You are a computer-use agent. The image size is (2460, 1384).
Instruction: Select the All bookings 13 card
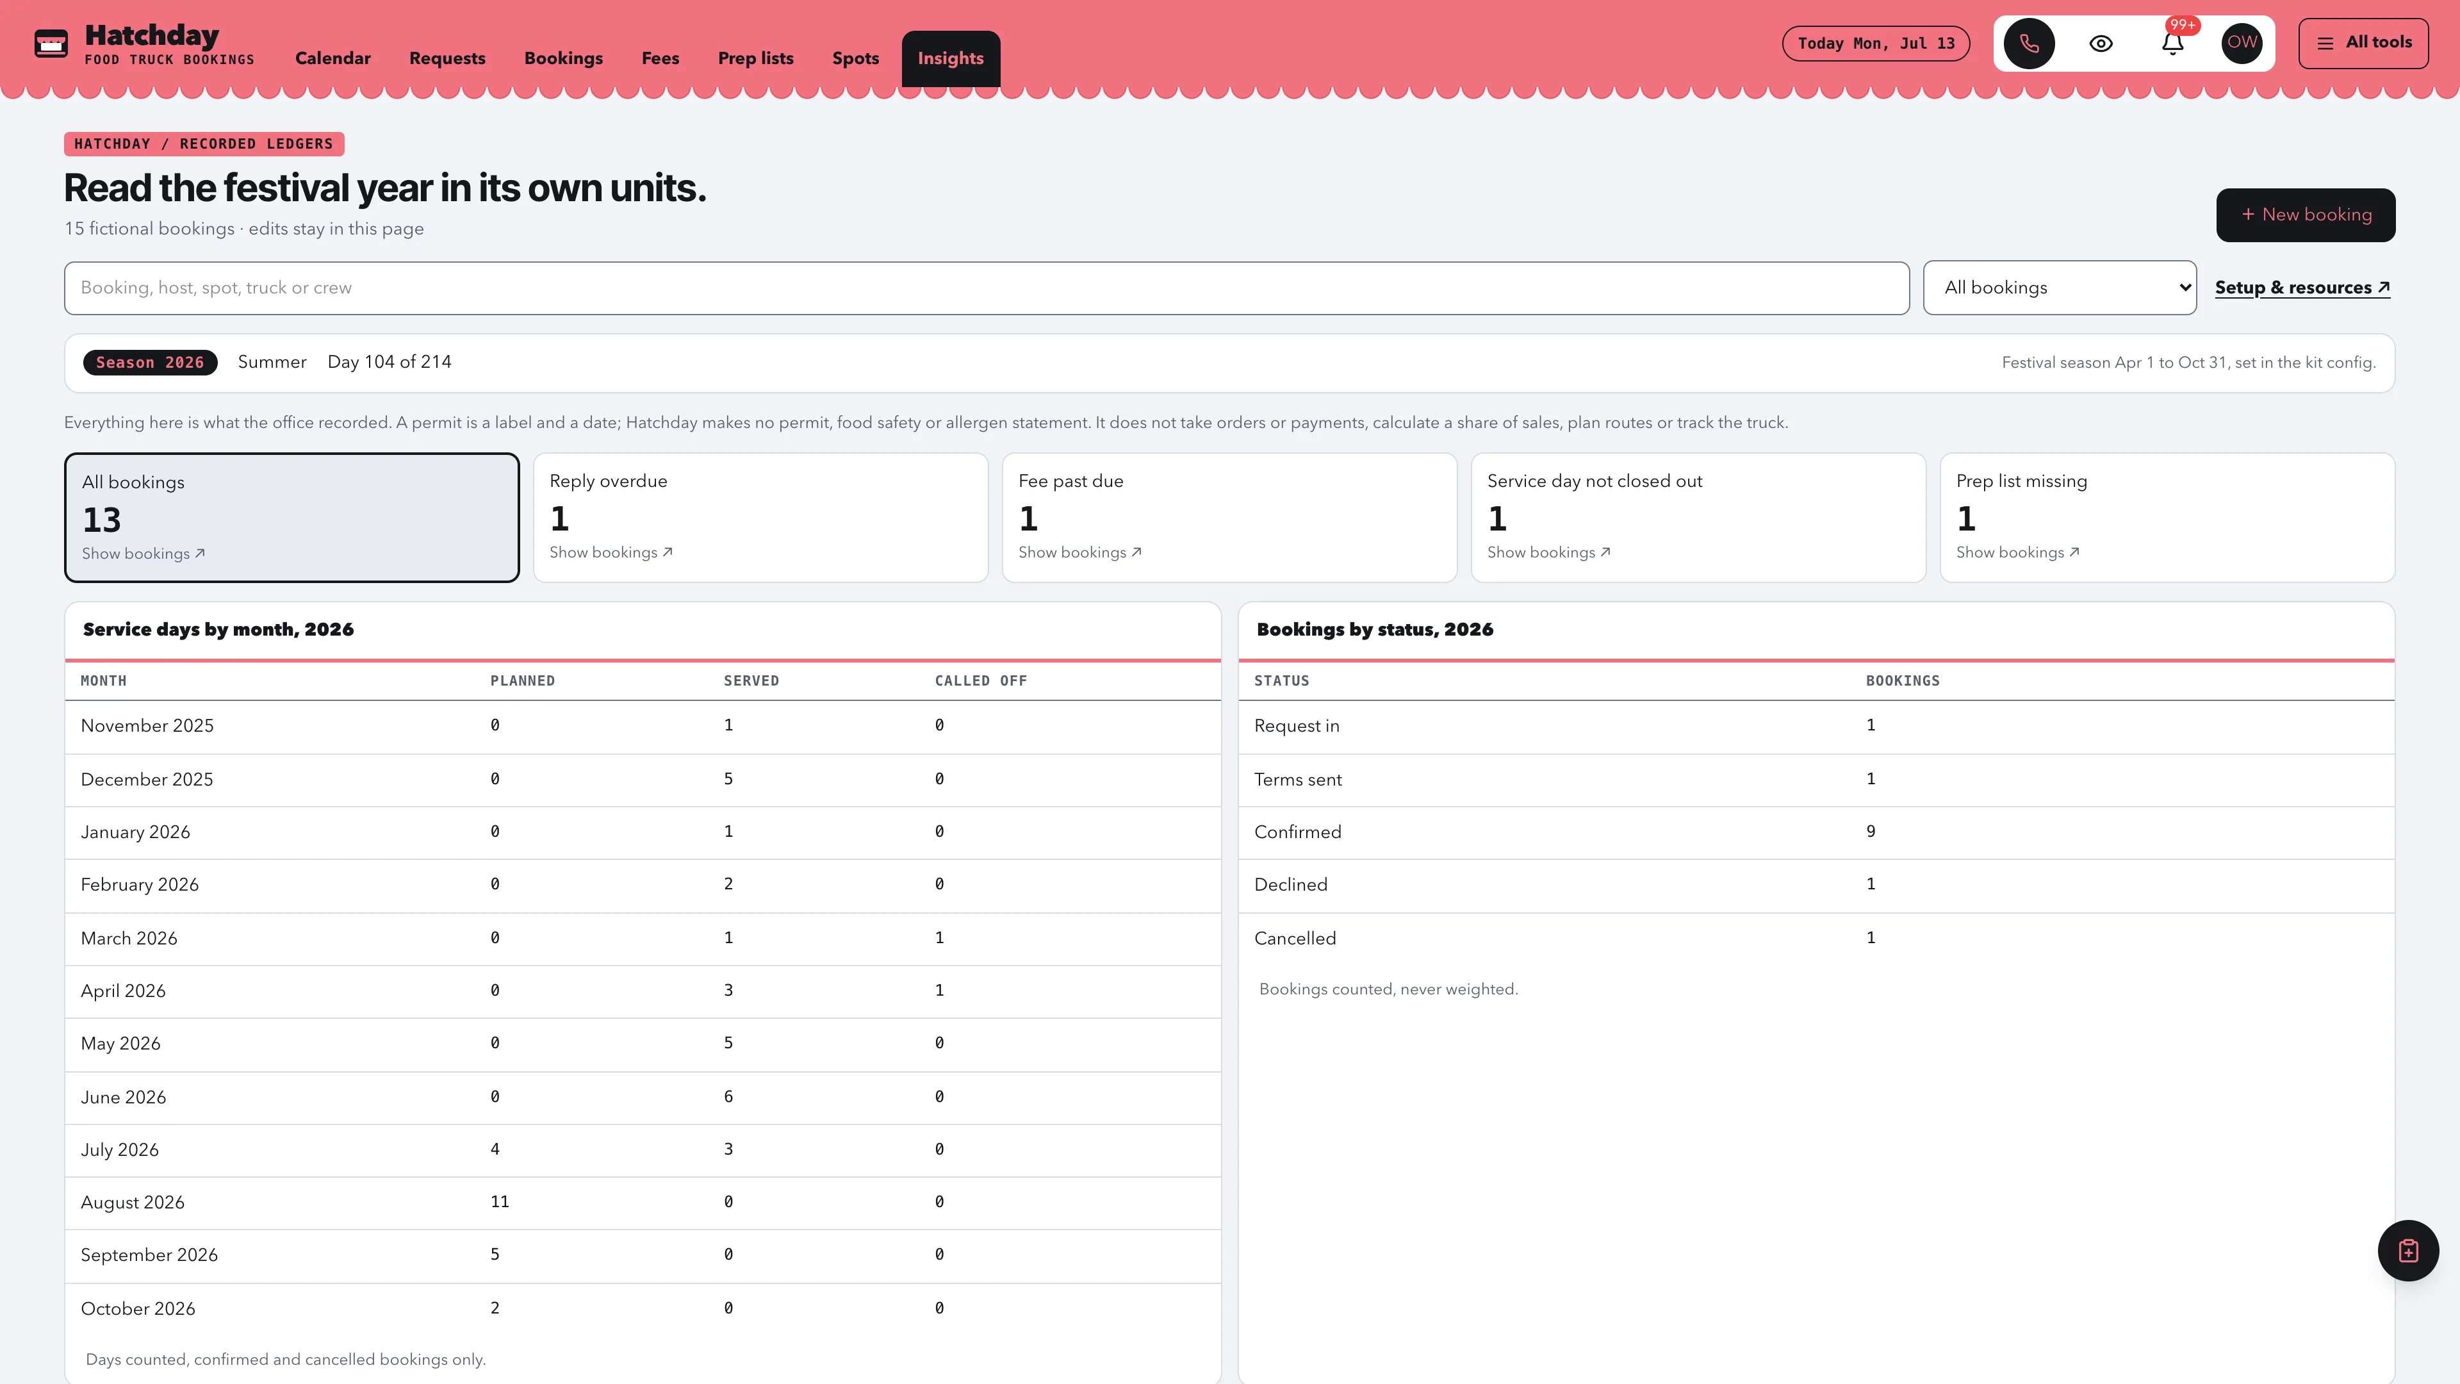click(292, 518)
